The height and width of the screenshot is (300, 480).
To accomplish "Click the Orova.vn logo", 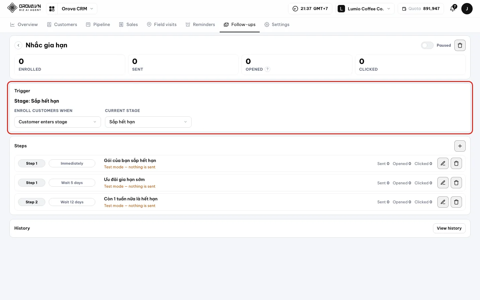I will tap(24, 8).
